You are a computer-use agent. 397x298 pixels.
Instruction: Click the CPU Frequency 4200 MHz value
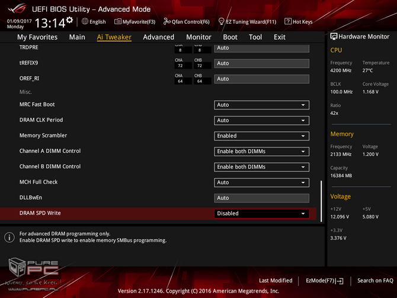pos(341,71)
